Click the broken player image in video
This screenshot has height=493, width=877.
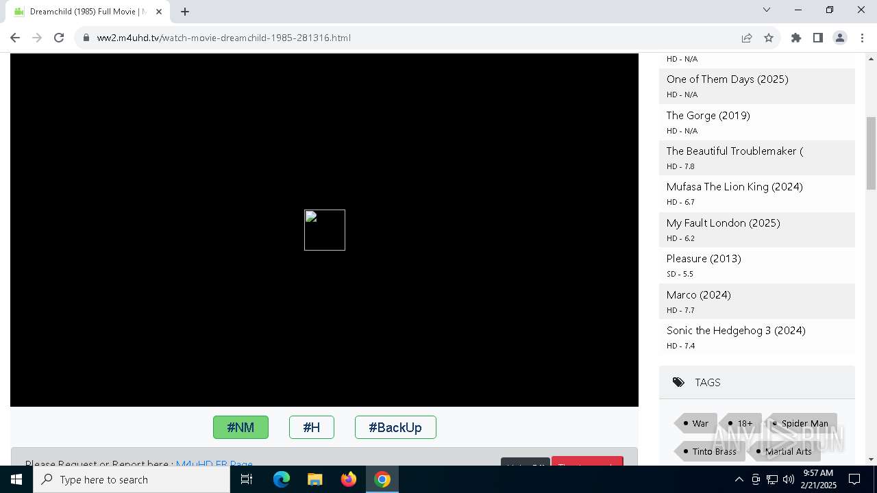(325, 230)
